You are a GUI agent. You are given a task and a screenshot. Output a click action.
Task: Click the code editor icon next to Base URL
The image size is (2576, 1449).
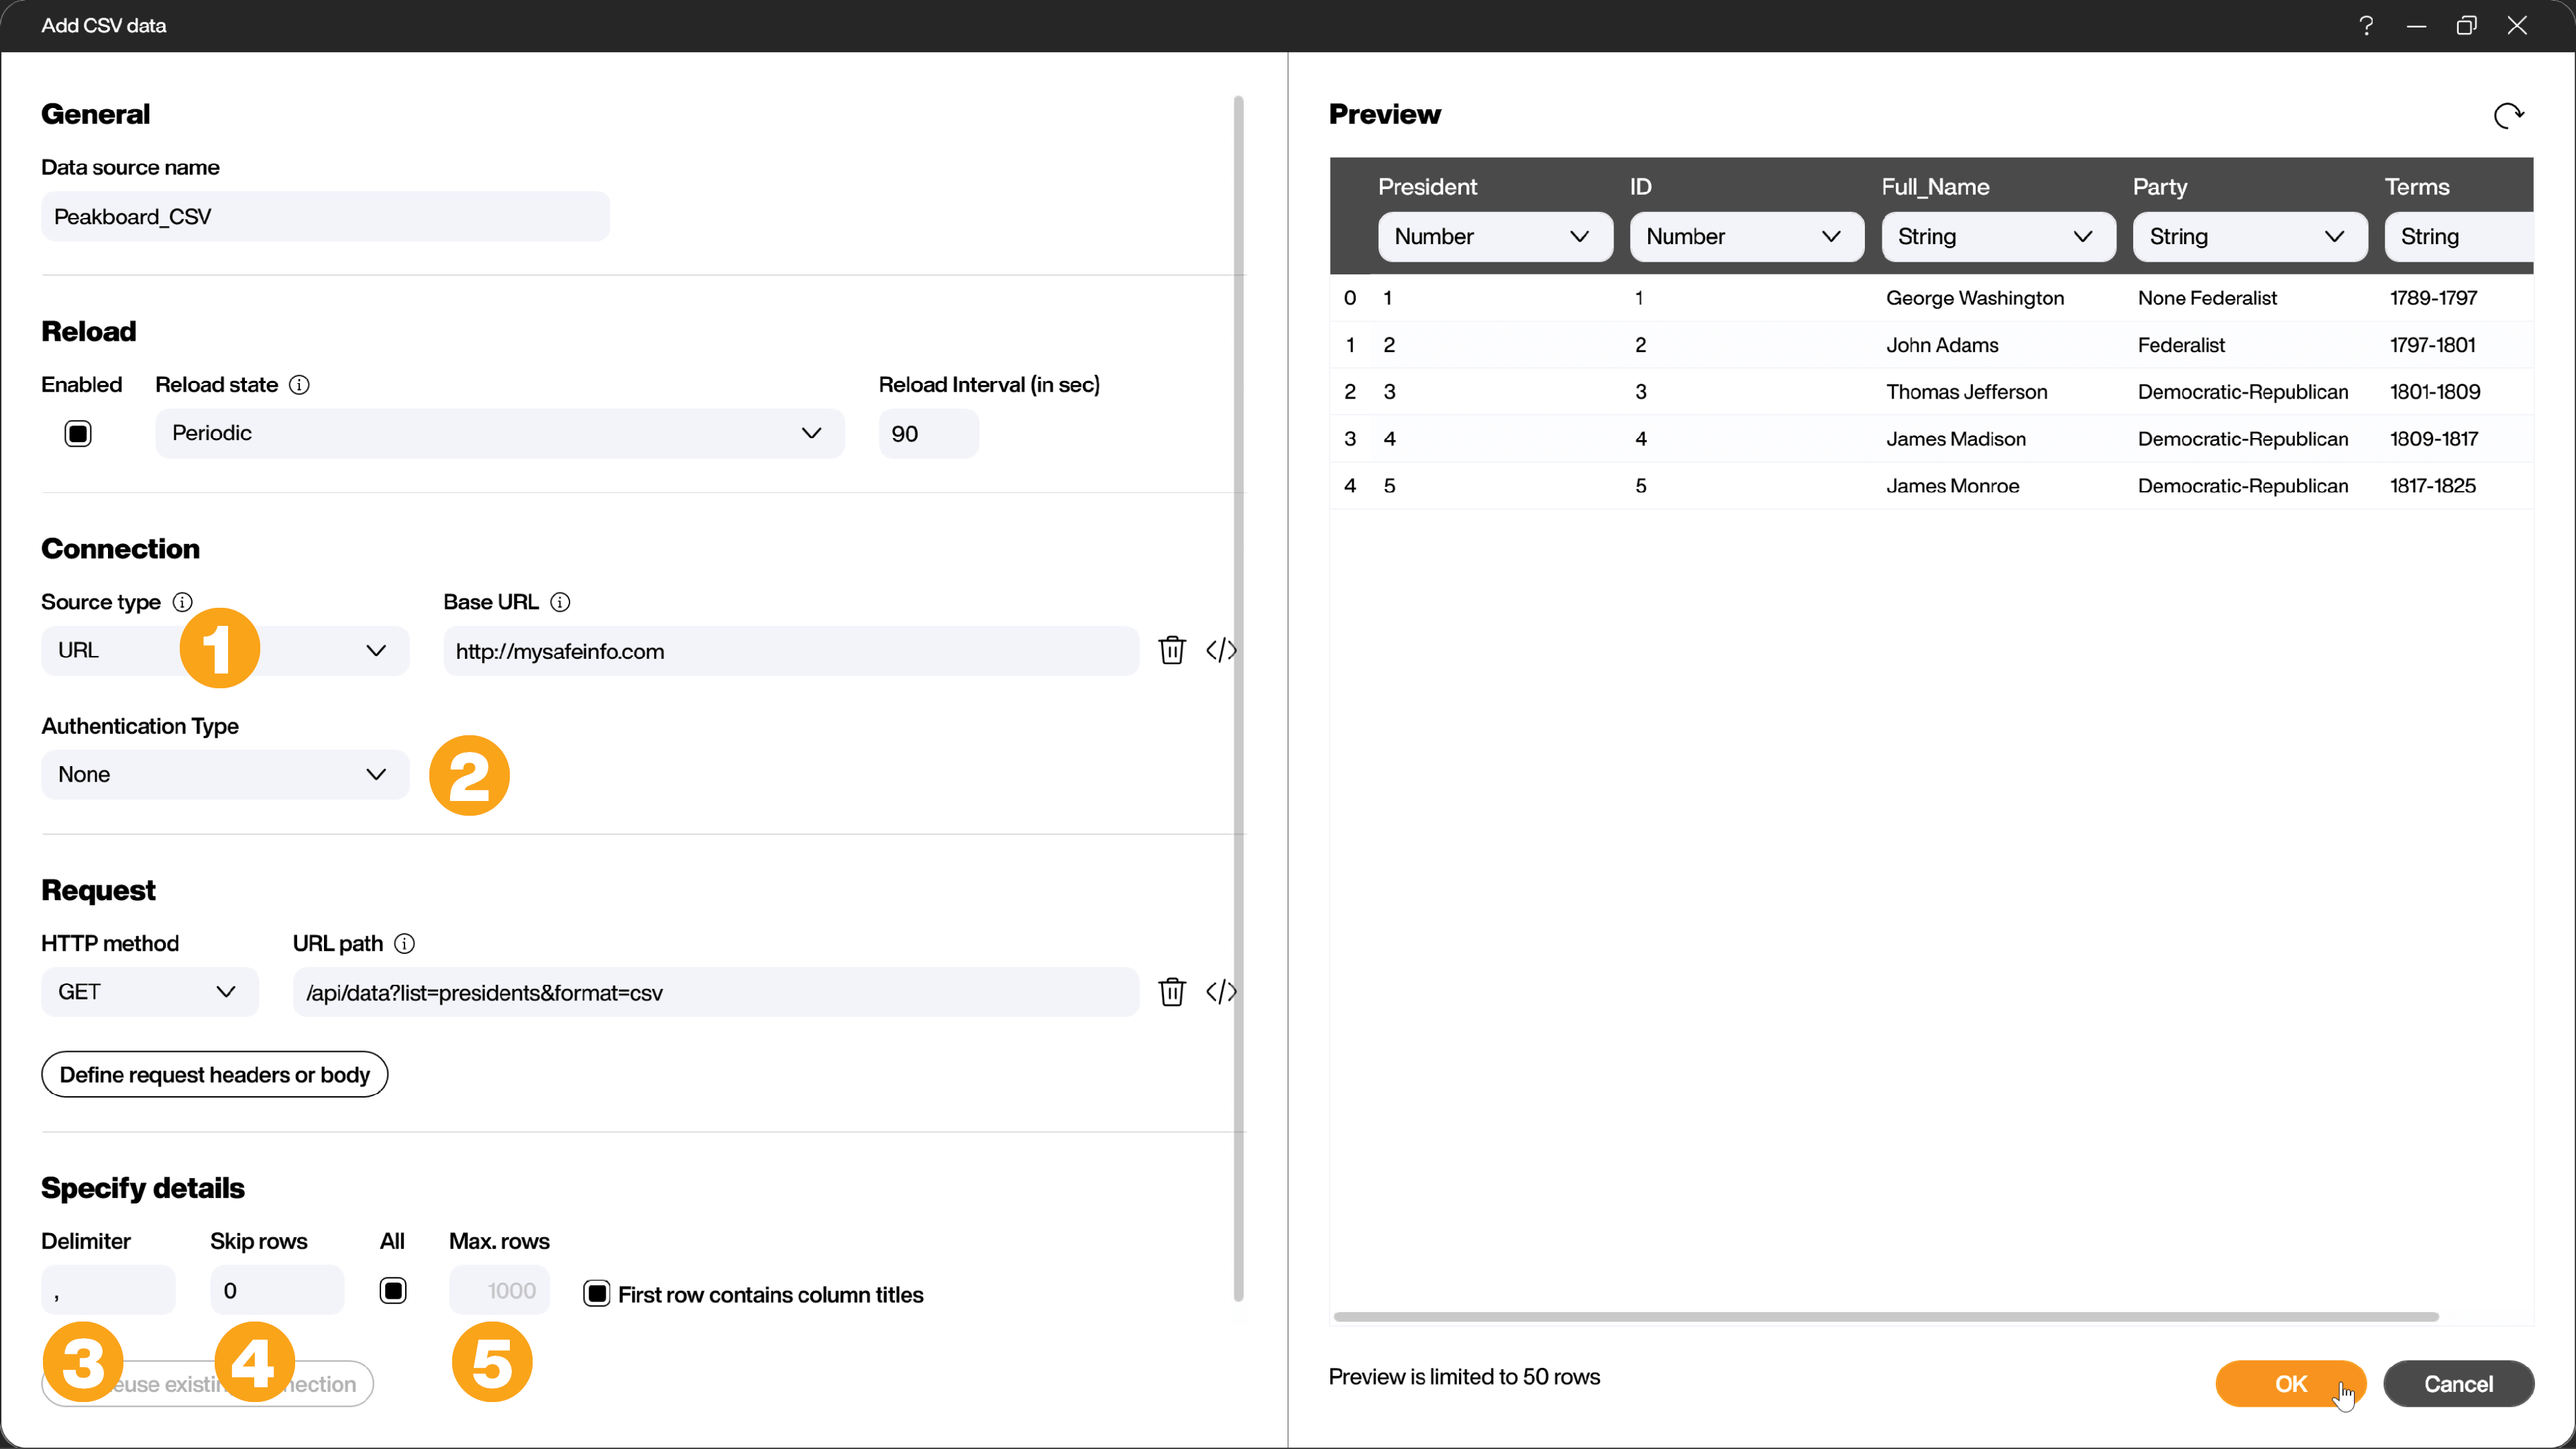pyautogui.click(x=1222, y=649)
